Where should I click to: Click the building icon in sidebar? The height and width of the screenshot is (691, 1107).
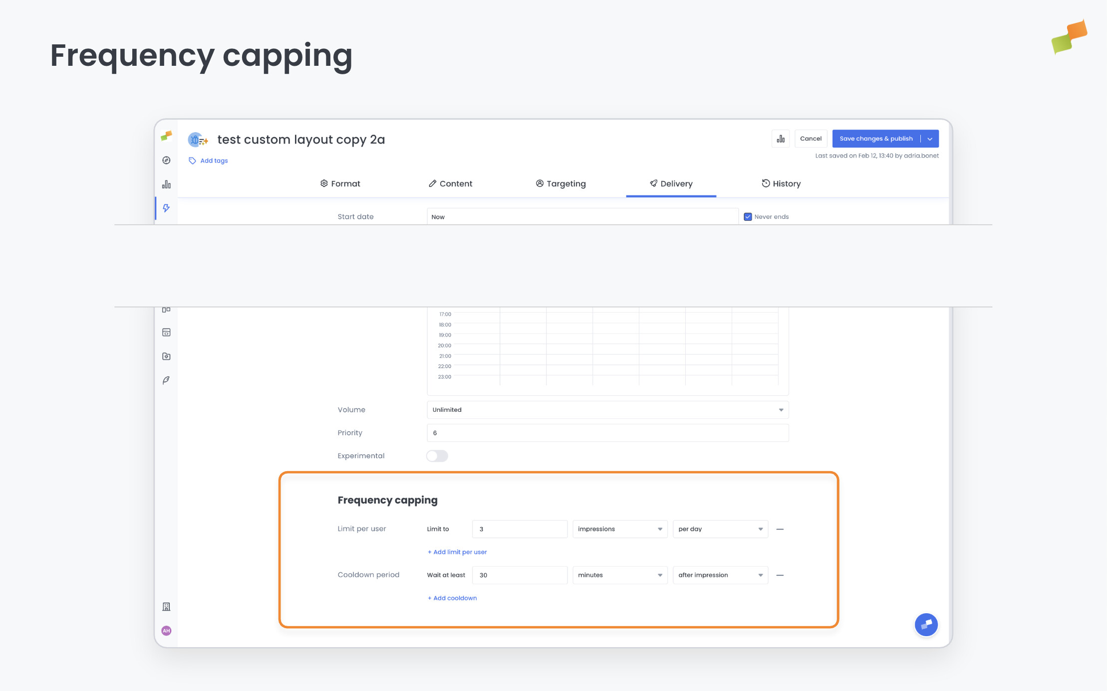[166, 607]
